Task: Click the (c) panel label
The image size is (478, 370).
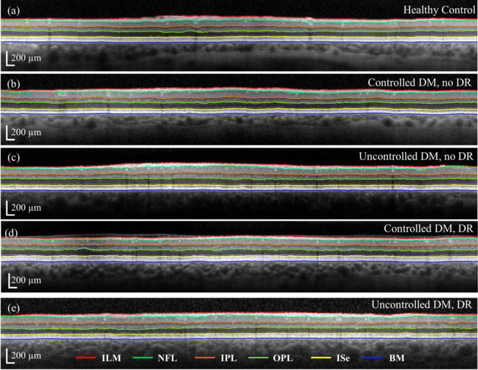Action: click(11, 157)
